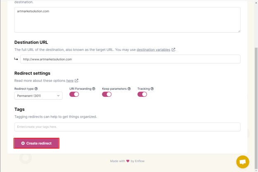Click the URI Forwarding help question icon

tap(93, 89)
